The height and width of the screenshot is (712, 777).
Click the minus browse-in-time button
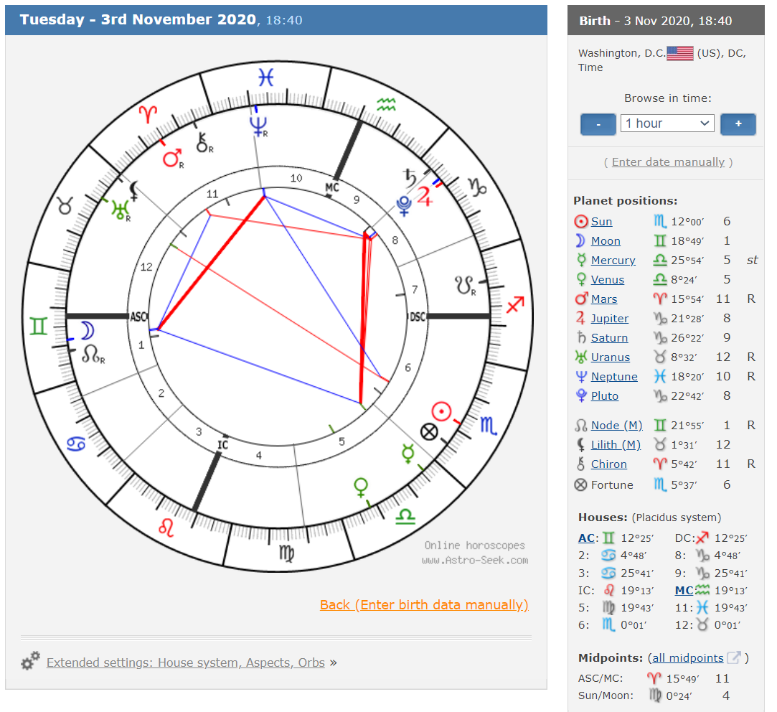598,124
